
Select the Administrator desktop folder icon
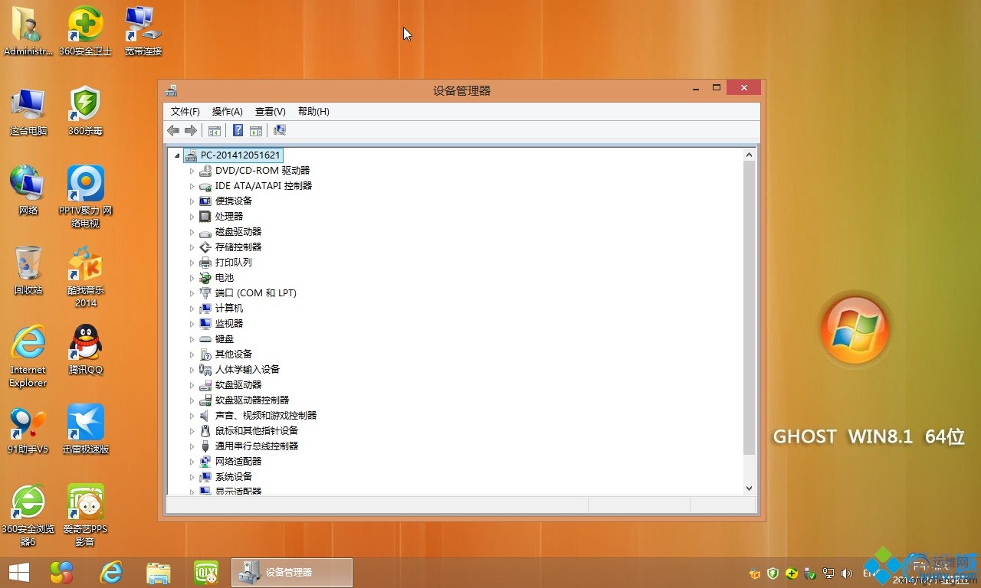[28, 31]
